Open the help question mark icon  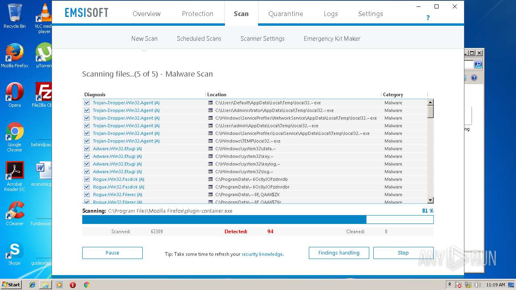(428, 18)
